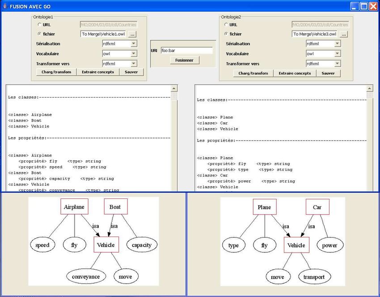Click the Car node in right graph
Image resolution: width=380 pixels, height=297 pixels.
coord(317,207)
